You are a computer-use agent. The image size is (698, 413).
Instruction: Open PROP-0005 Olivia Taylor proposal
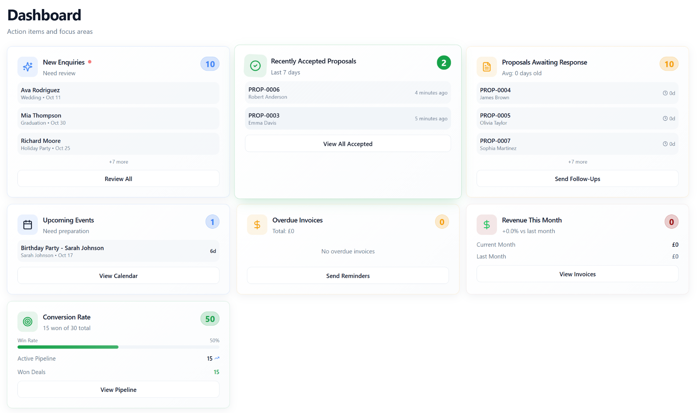[577, 119]
